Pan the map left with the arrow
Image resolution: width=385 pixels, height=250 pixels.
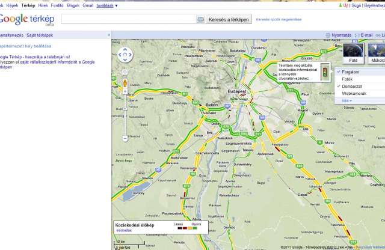coord(120,55)
